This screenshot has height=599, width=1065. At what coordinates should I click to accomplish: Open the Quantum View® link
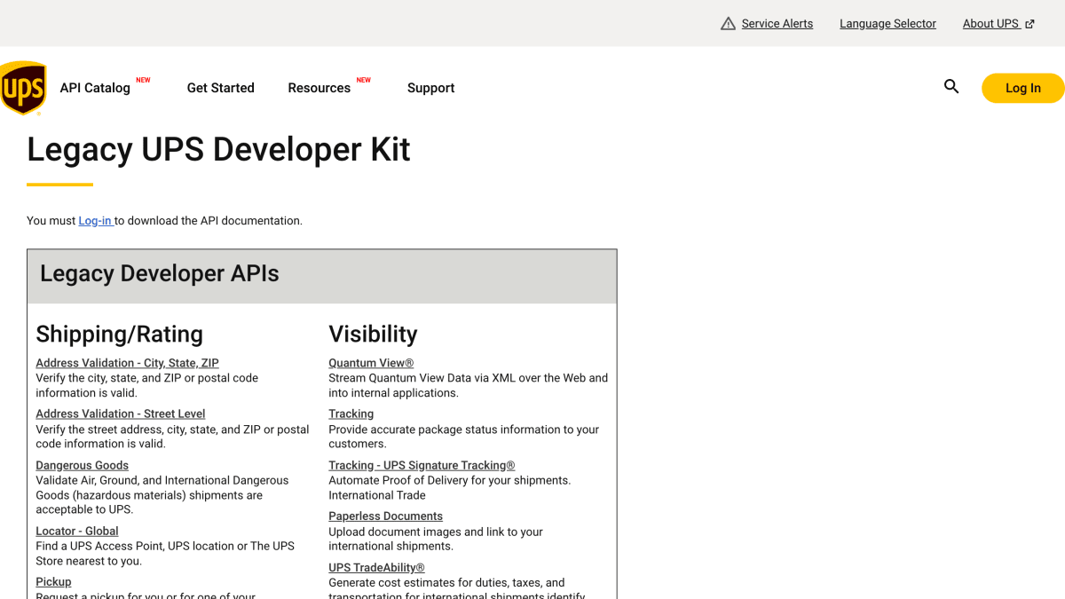click(371, 363)
